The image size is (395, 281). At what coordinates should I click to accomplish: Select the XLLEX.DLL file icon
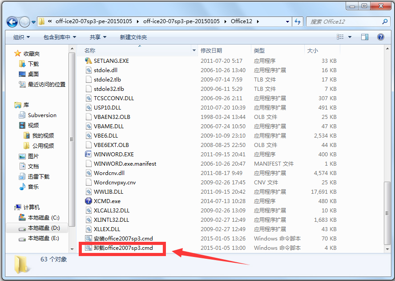[89, 229]
